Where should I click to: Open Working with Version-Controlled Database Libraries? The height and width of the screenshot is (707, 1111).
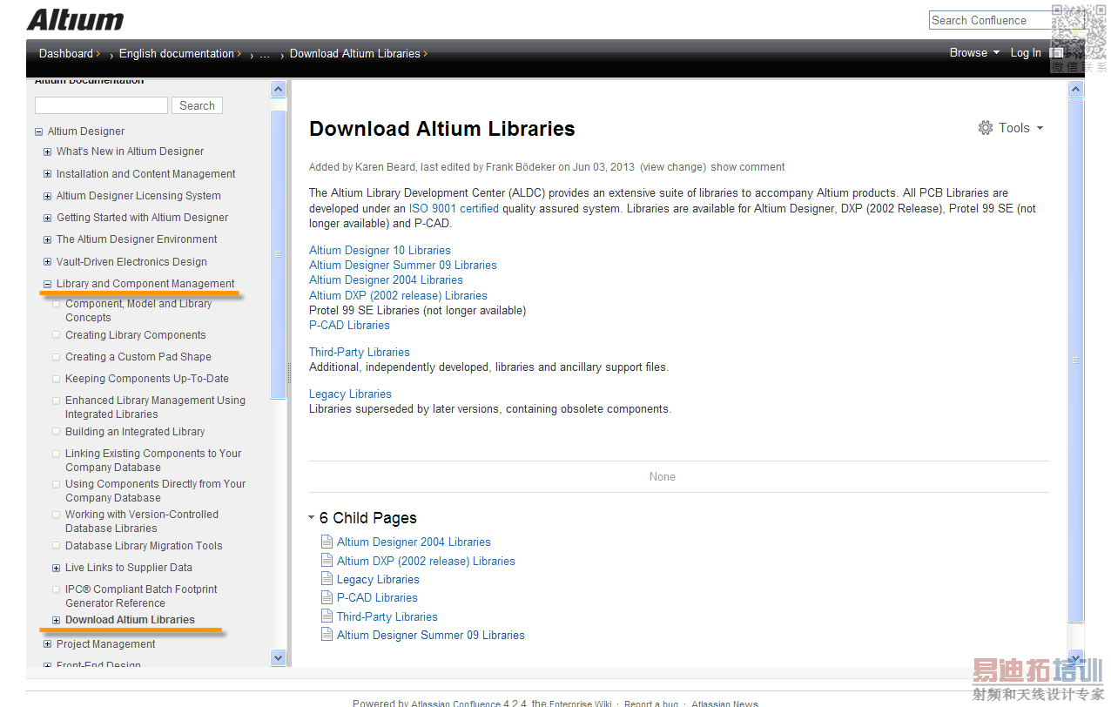point(142,522)
